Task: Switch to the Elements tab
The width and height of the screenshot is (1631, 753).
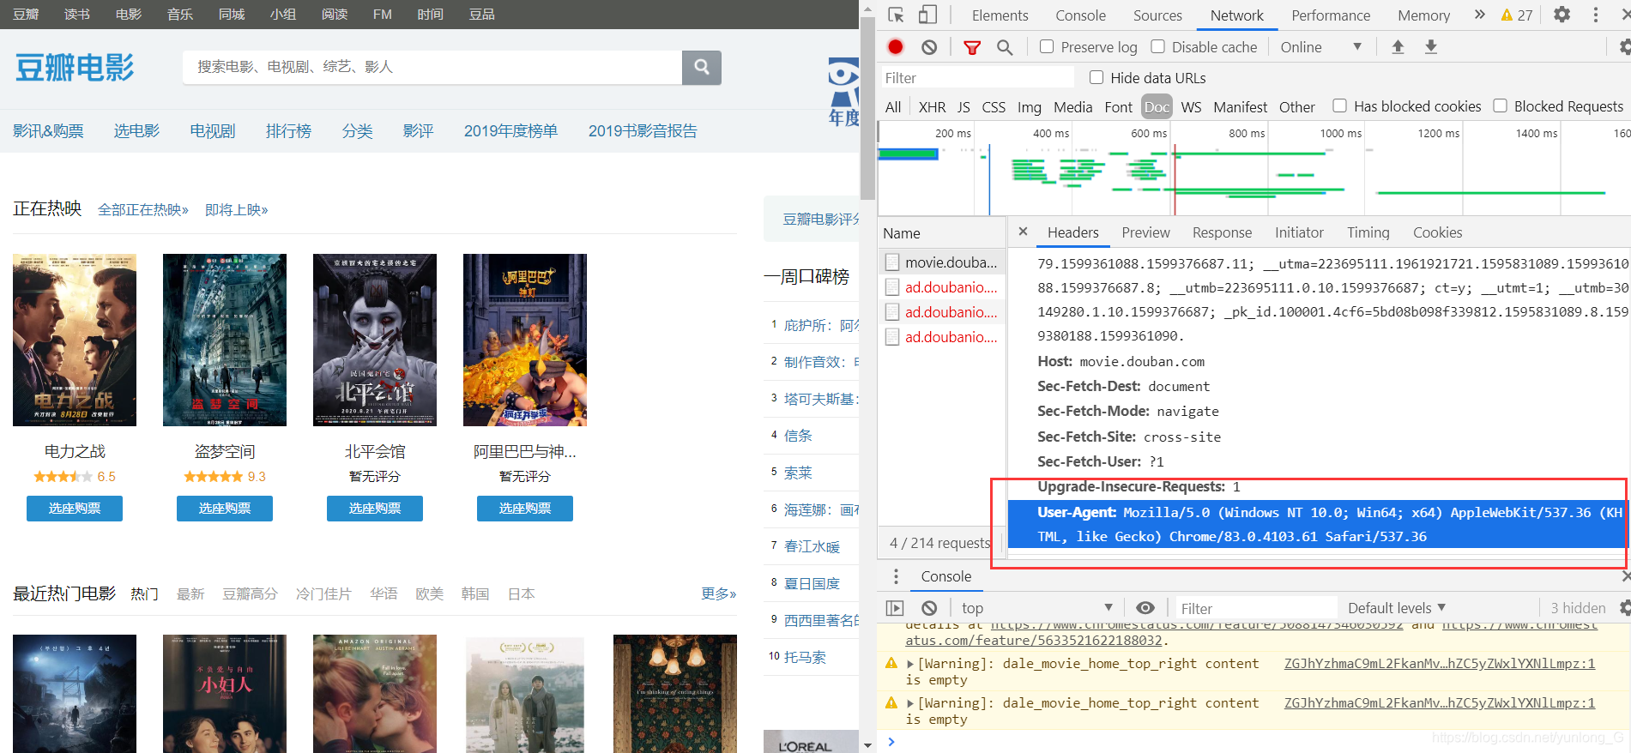Action: click(x=1000, y=15)
